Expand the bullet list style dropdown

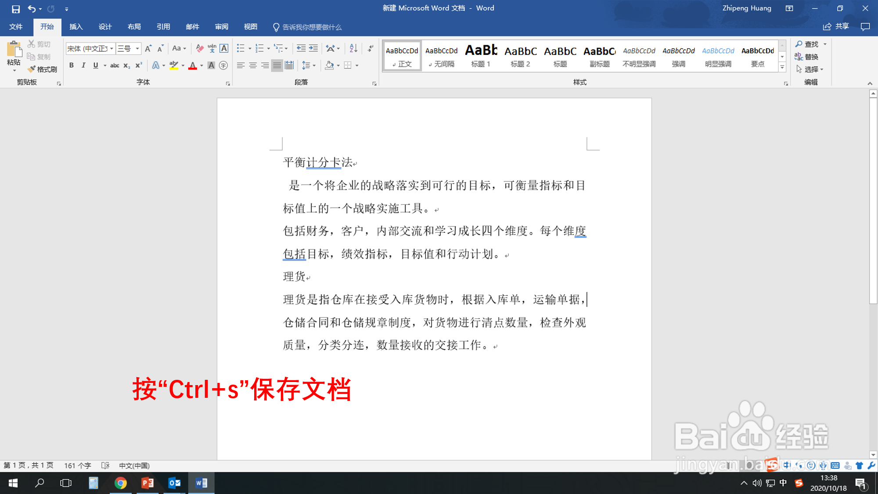click(x=250, y=48)
